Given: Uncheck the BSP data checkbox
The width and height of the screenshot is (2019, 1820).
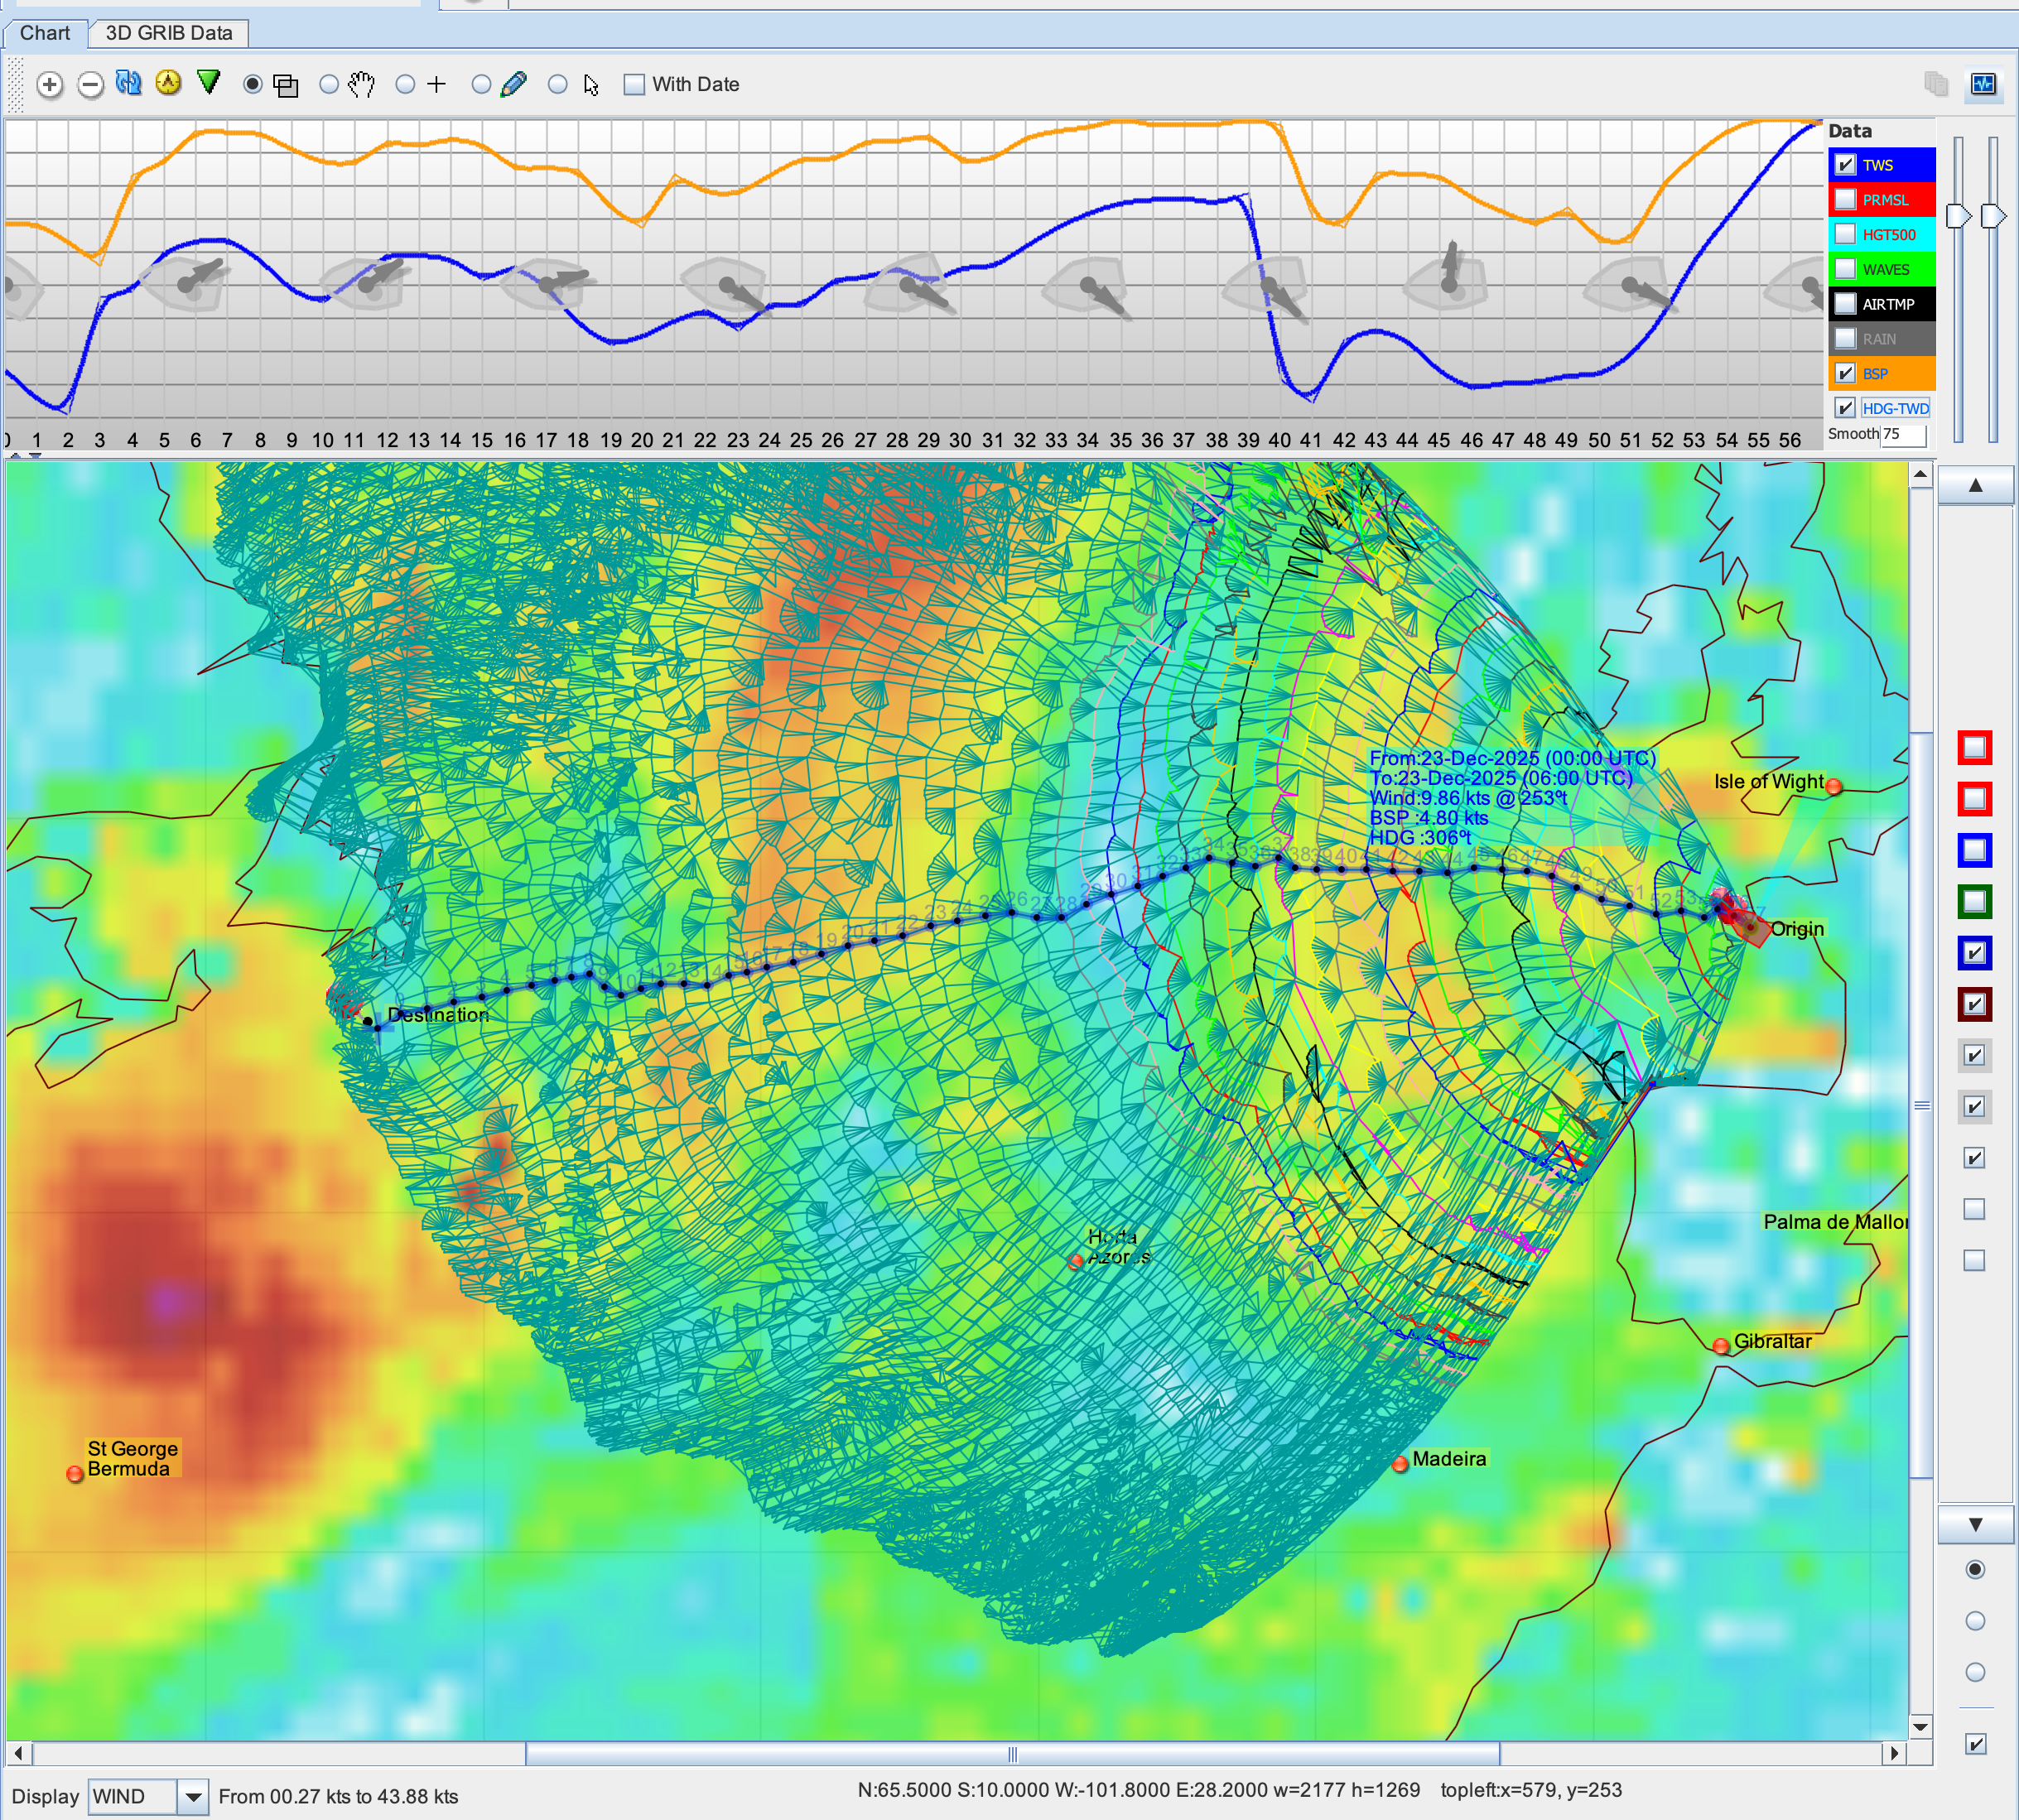Looking at the screenshot, I should coord(1845,373).
